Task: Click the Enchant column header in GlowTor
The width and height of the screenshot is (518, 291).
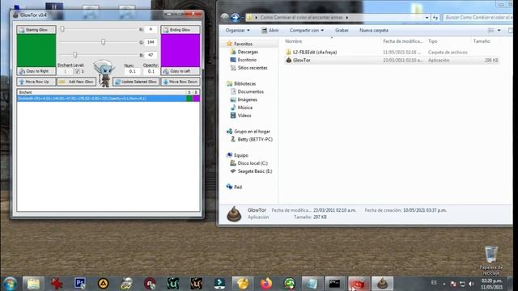Action: [x=101, y=92]
